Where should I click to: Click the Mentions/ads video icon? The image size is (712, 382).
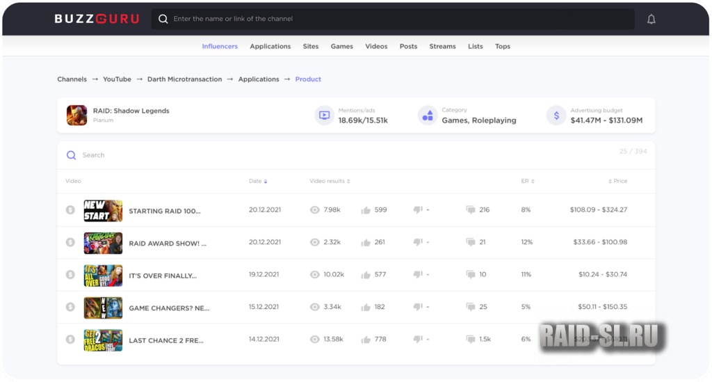(324, 115)
